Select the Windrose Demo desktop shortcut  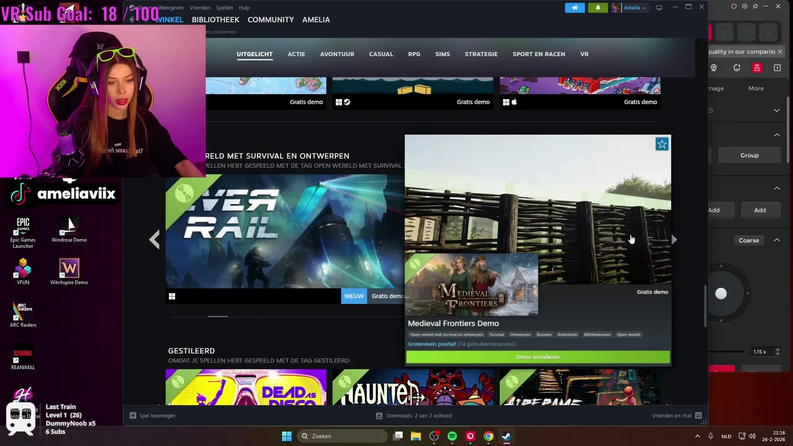click(69, 229)
